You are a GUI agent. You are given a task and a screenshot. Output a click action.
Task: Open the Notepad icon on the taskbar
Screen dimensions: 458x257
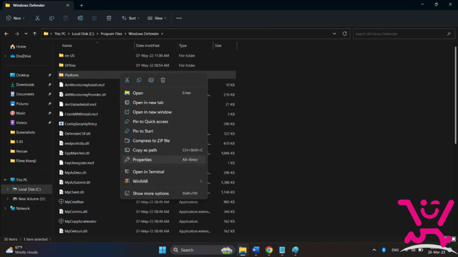[x=282, y=250]
